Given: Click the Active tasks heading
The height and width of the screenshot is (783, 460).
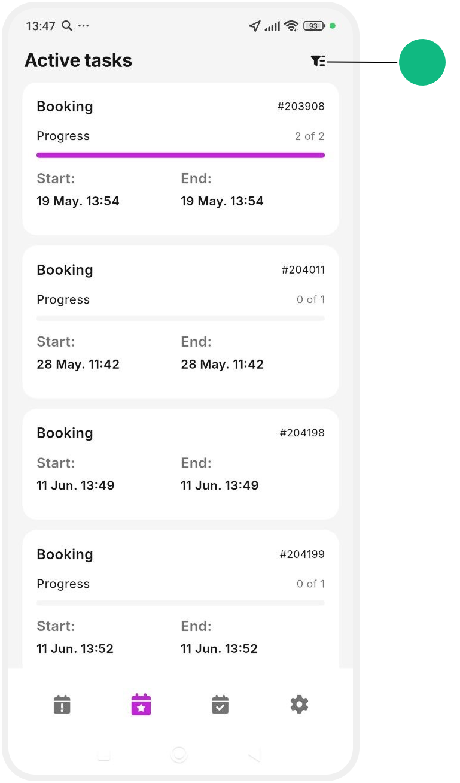Looking at the screenshot, I should tap(78, 60).
